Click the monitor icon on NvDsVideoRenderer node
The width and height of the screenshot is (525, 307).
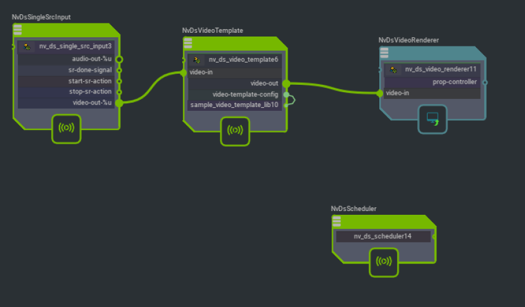432,118
